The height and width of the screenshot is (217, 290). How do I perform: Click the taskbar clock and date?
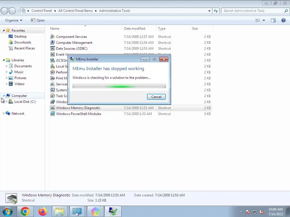(x=276, y=212)
